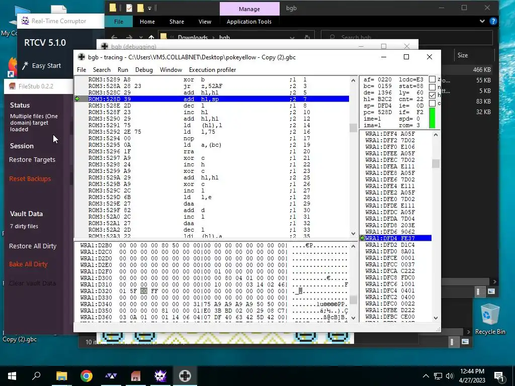Open the Explorer Share ribbon tab

pyautogui.click(x=177, y=22)
